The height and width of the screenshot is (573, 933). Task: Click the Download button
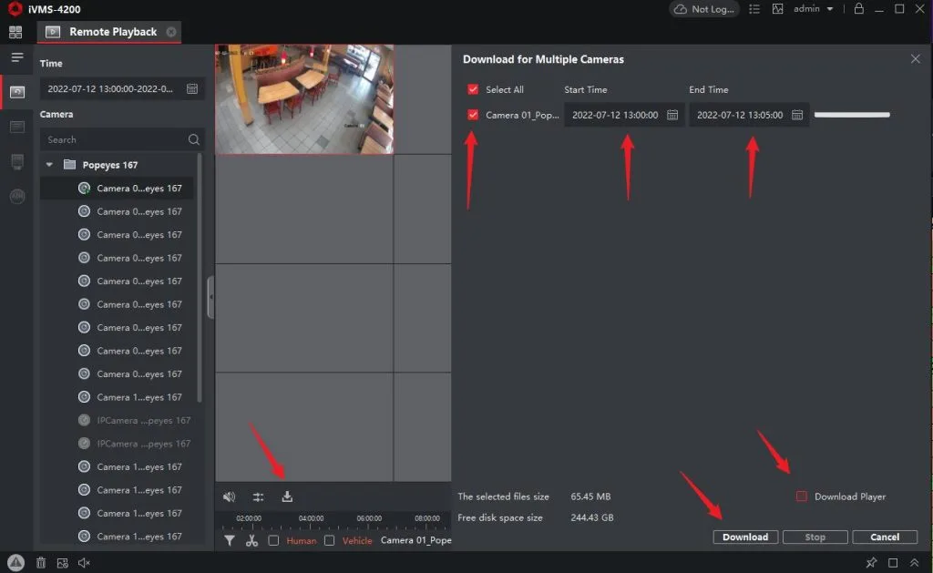coord(745,537)
